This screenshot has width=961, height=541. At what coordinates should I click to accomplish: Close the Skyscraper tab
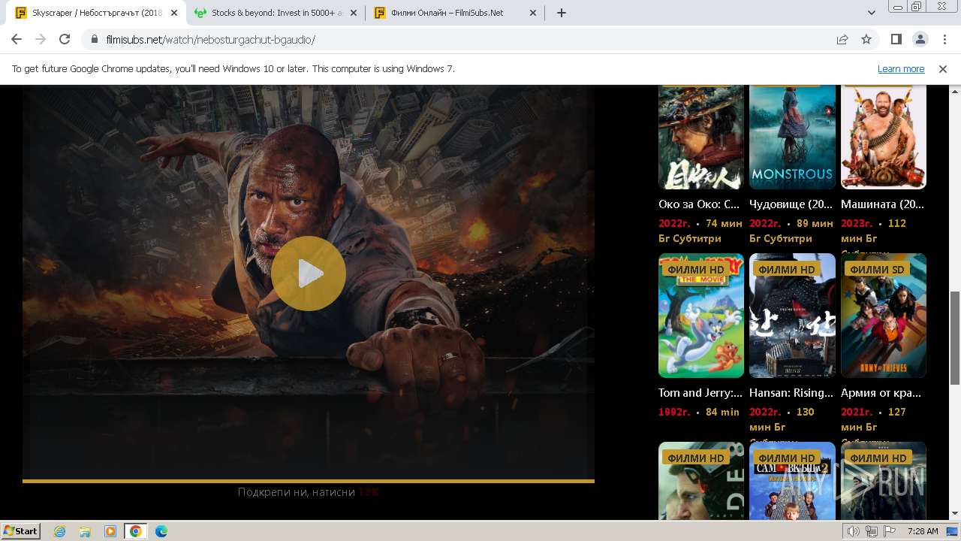(173, 13)
